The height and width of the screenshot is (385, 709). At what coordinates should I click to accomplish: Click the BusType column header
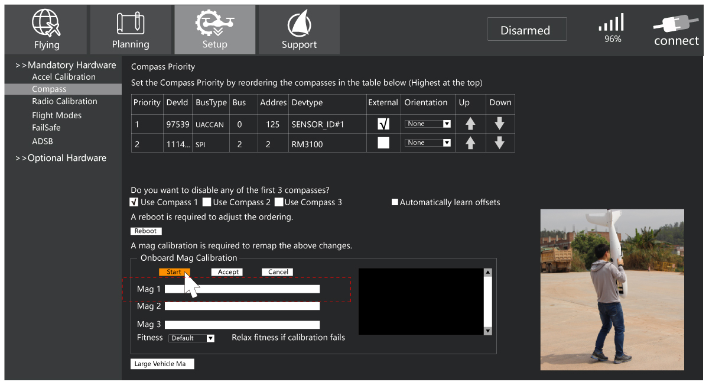pyautogui.click(x=211, y=103)
